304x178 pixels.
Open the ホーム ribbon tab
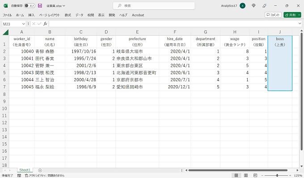[x=20, y=15]
